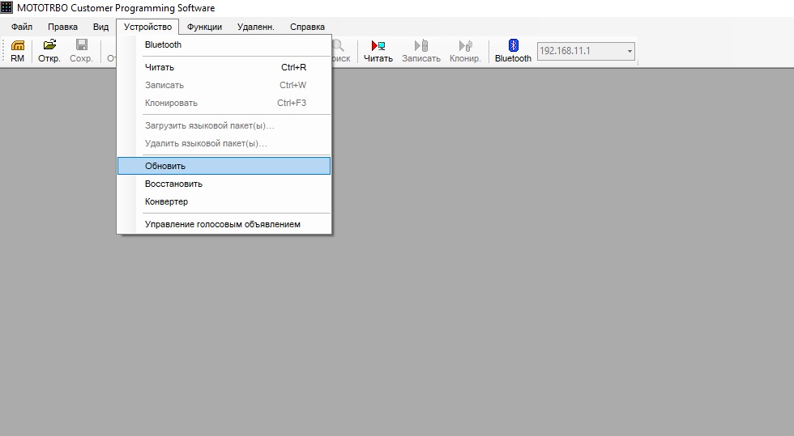Select Bluetooth in the Устройство menu
The width and height of the screenshot is (794, 436).
(224, 44)
